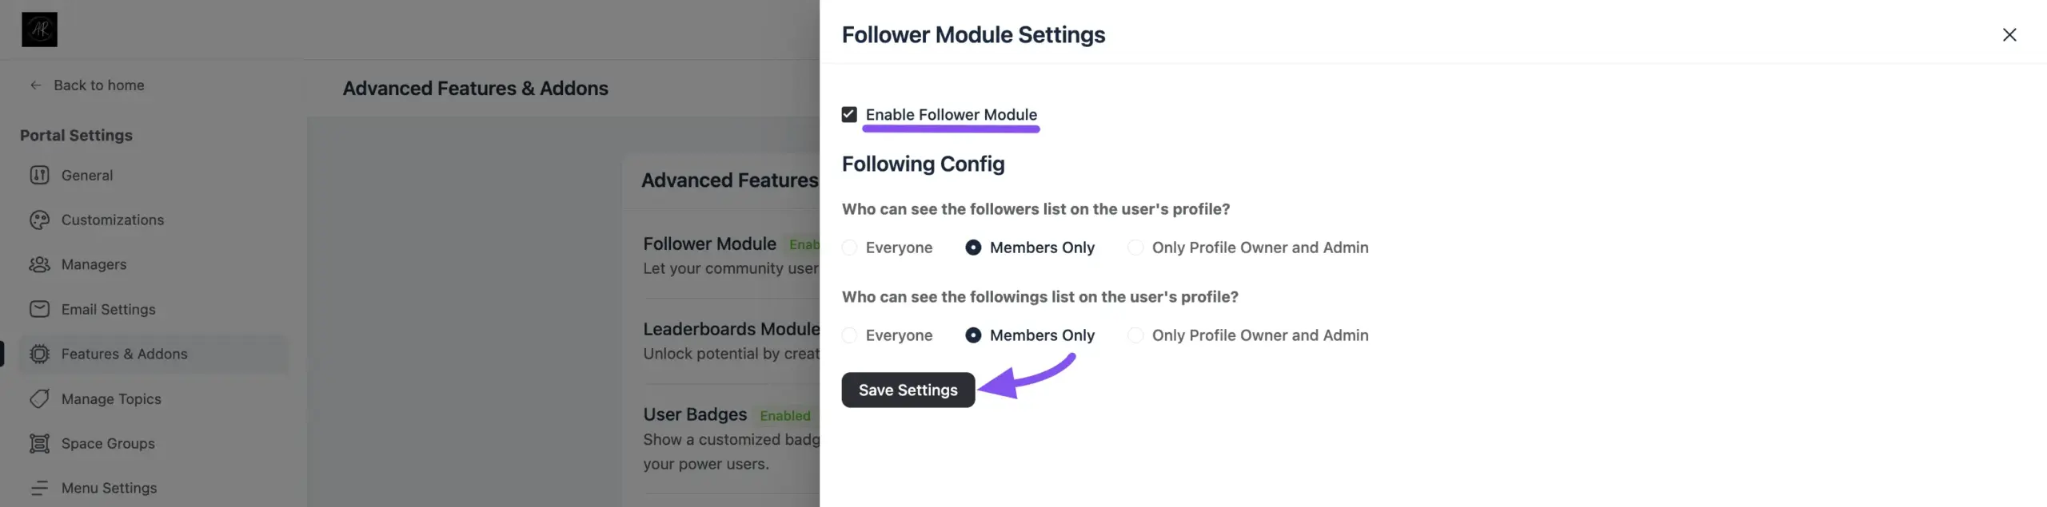Click the Space Groups icon
This screenshot has height=507, width=2047.
point(39,443)
